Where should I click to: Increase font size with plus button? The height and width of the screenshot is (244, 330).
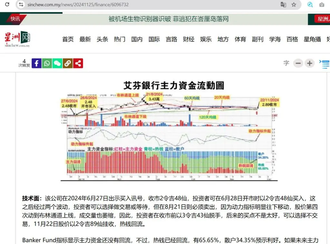tap(309, 63)
